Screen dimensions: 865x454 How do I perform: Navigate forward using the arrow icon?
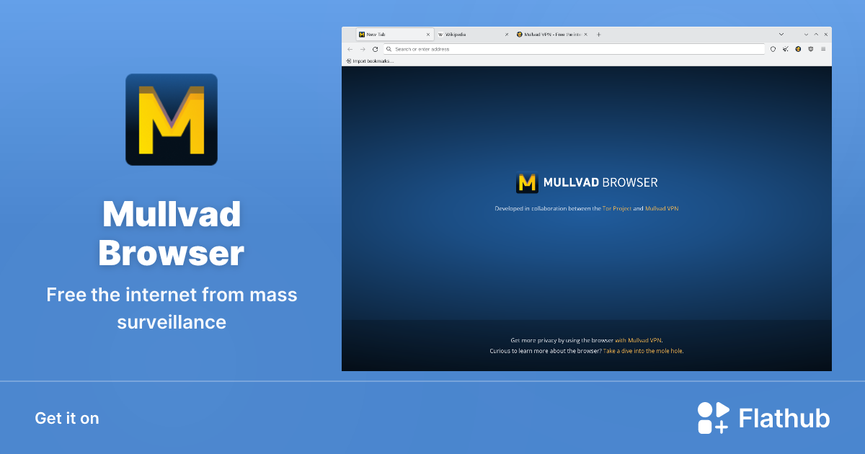pos(363,49)
